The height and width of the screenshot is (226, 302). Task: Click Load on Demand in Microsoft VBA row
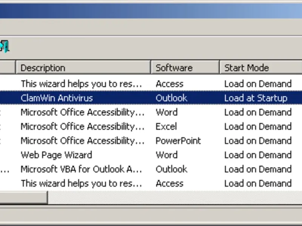pos(258,169)
